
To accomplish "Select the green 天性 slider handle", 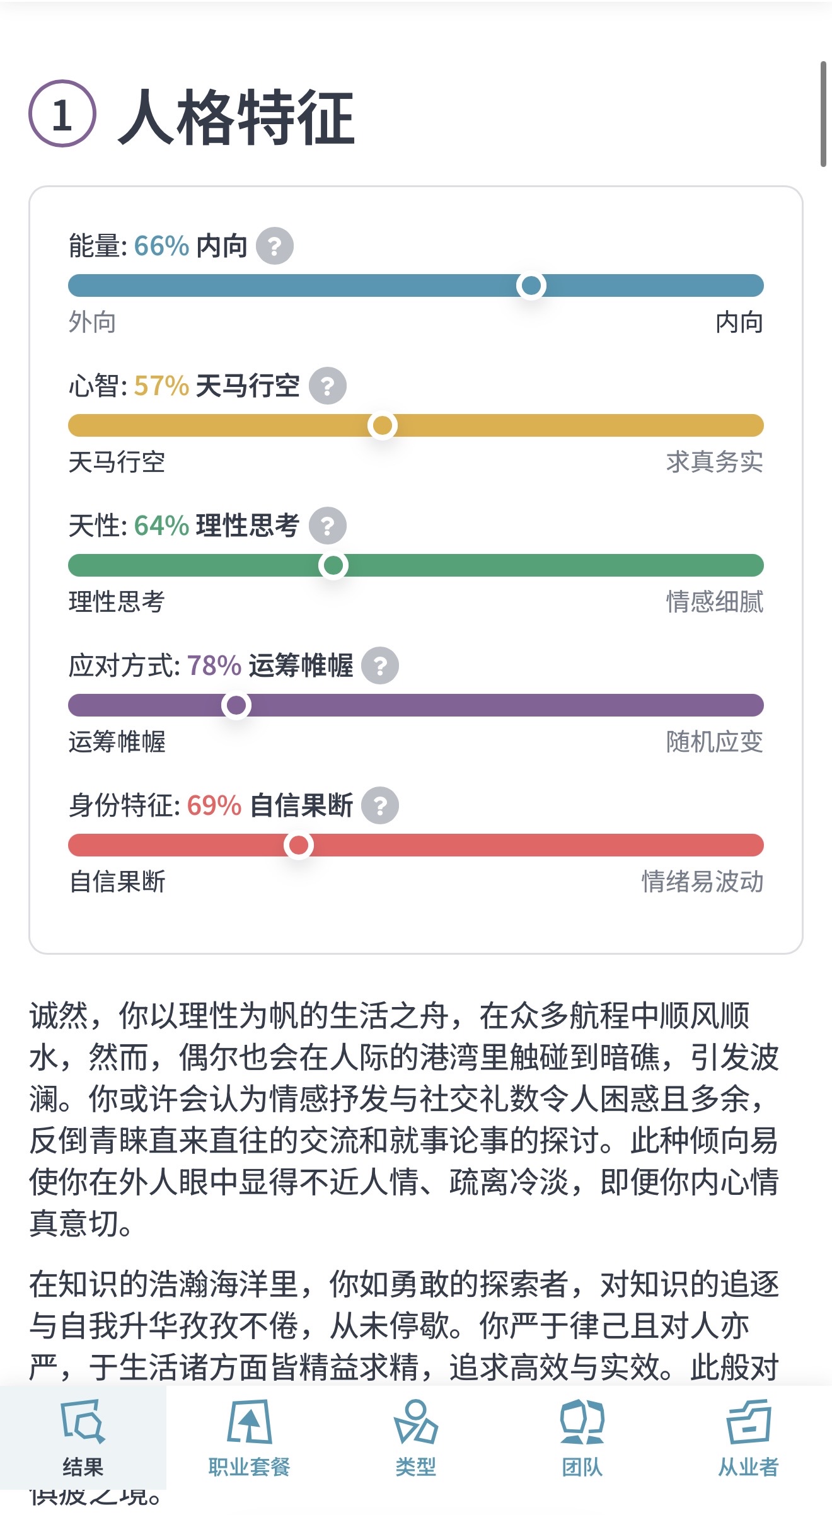I will tap(333, 565).
